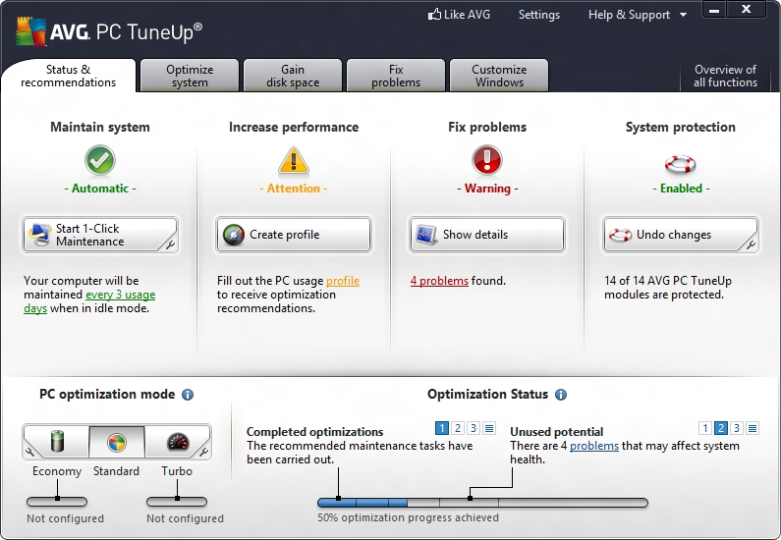Open Undo changes settings wrench icon
781x540 pixels.
[x=752, y=244]
